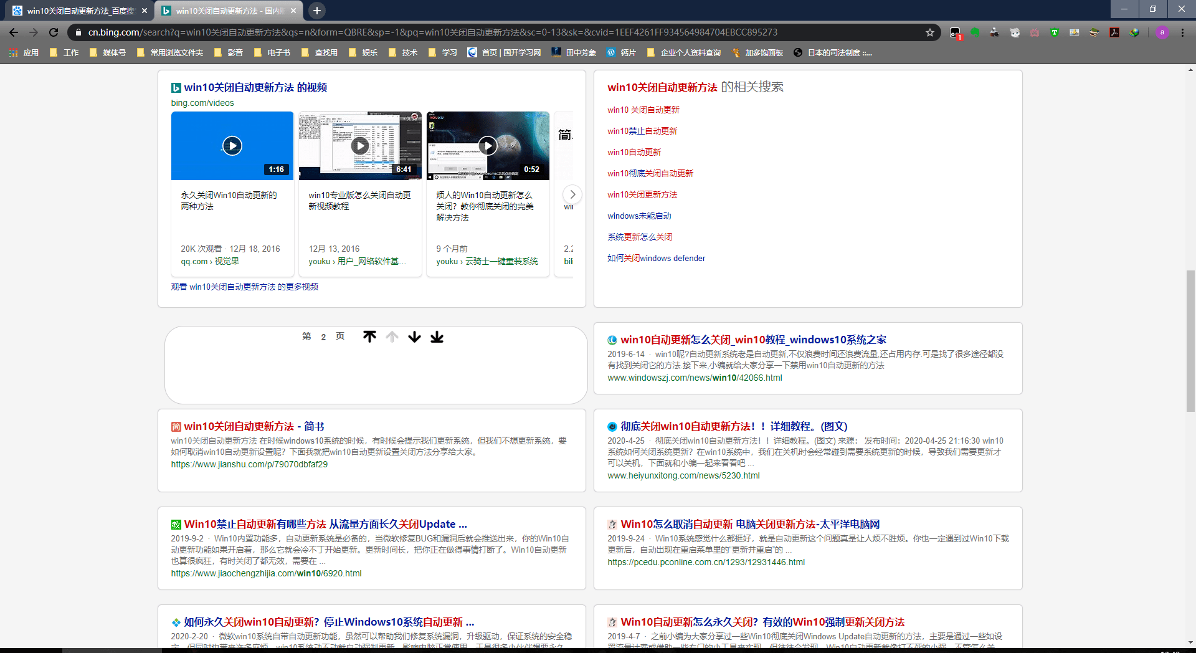Open the white cat extension icon
The width and height of the screenshot is (1196, 653).
[x=1015, y=32]
